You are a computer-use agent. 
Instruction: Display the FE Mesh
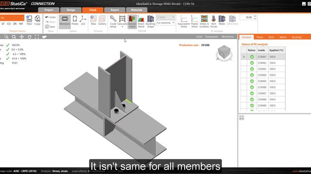click(222, 20)
